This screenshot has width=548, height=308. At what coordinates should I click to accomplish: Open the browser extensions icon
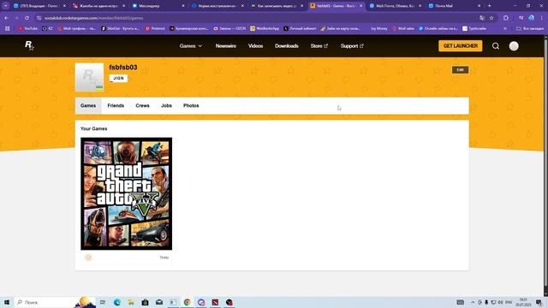[x=506, y=18]
